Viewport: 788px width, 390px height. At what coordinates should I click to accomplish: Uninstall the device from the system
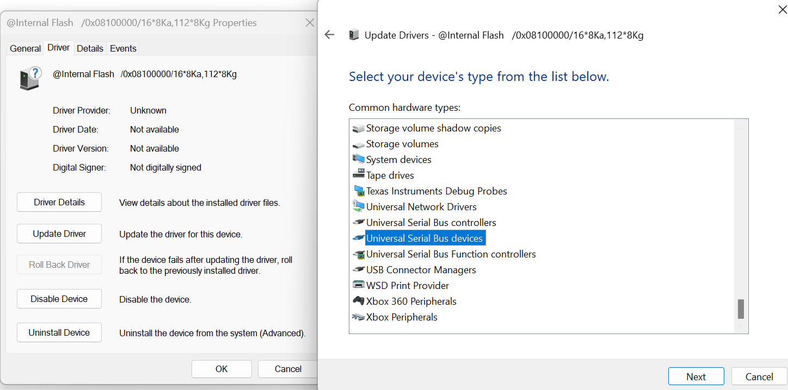click(59, 332)
